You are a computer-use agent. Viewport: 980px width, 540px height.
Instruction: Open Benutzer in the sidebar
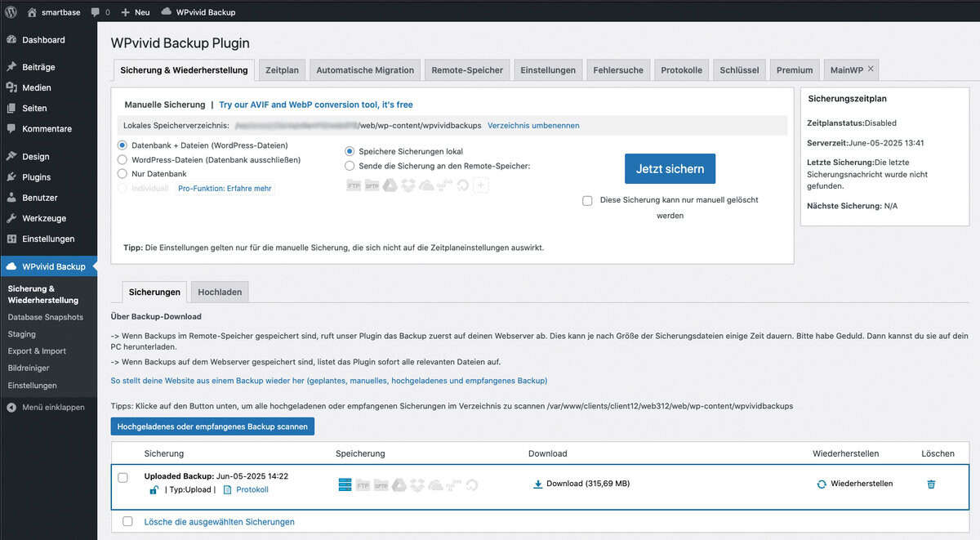[x=39, y=198]
